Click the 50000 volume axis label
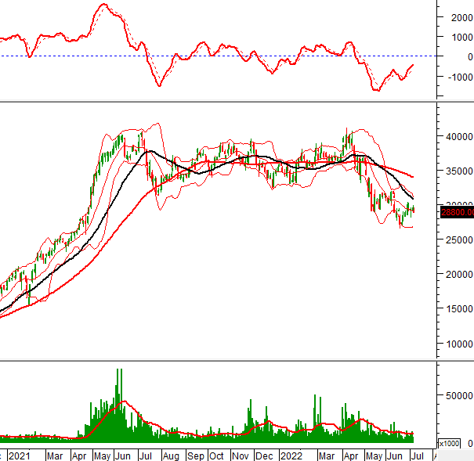Screen dimensions: 474x461 point(458,397)
